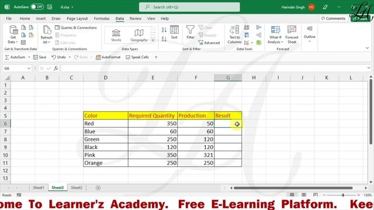The image size is (374, 210).
Task: Switch to the Home tab
Action: pos(25,18)
